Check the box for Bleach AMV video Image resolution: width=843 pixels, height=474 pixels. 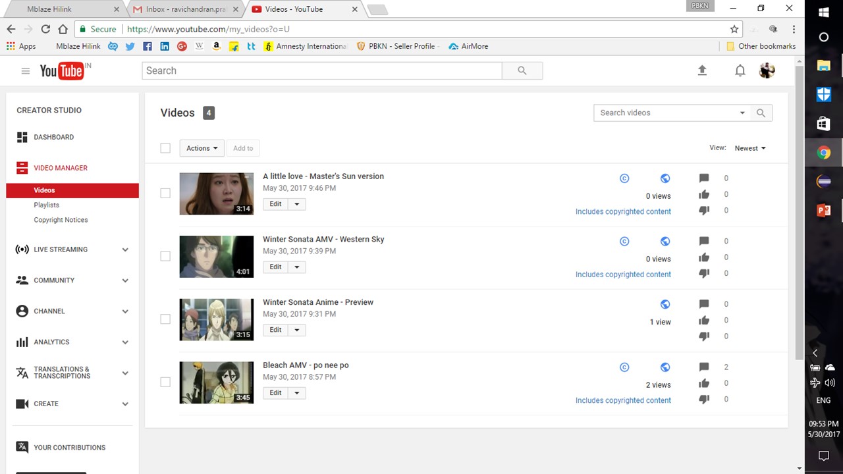click(165, 382)
